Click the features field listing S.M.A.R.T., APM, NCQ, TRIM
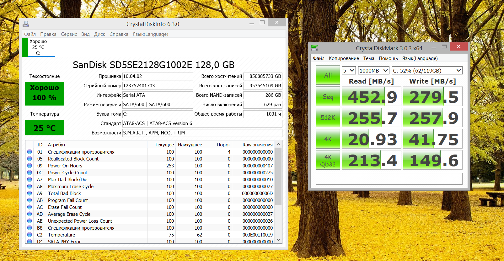This screenshot has height=261, width=504. pos(202,133)
